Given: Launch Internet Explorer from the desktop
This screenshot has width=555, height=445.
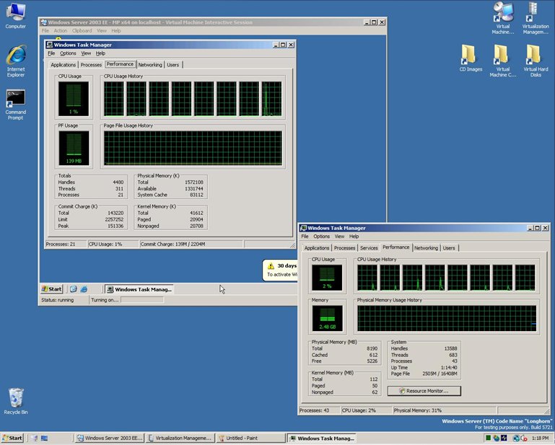Looking at the screenshot, I should pyautogui.click(x=16, y=61).
